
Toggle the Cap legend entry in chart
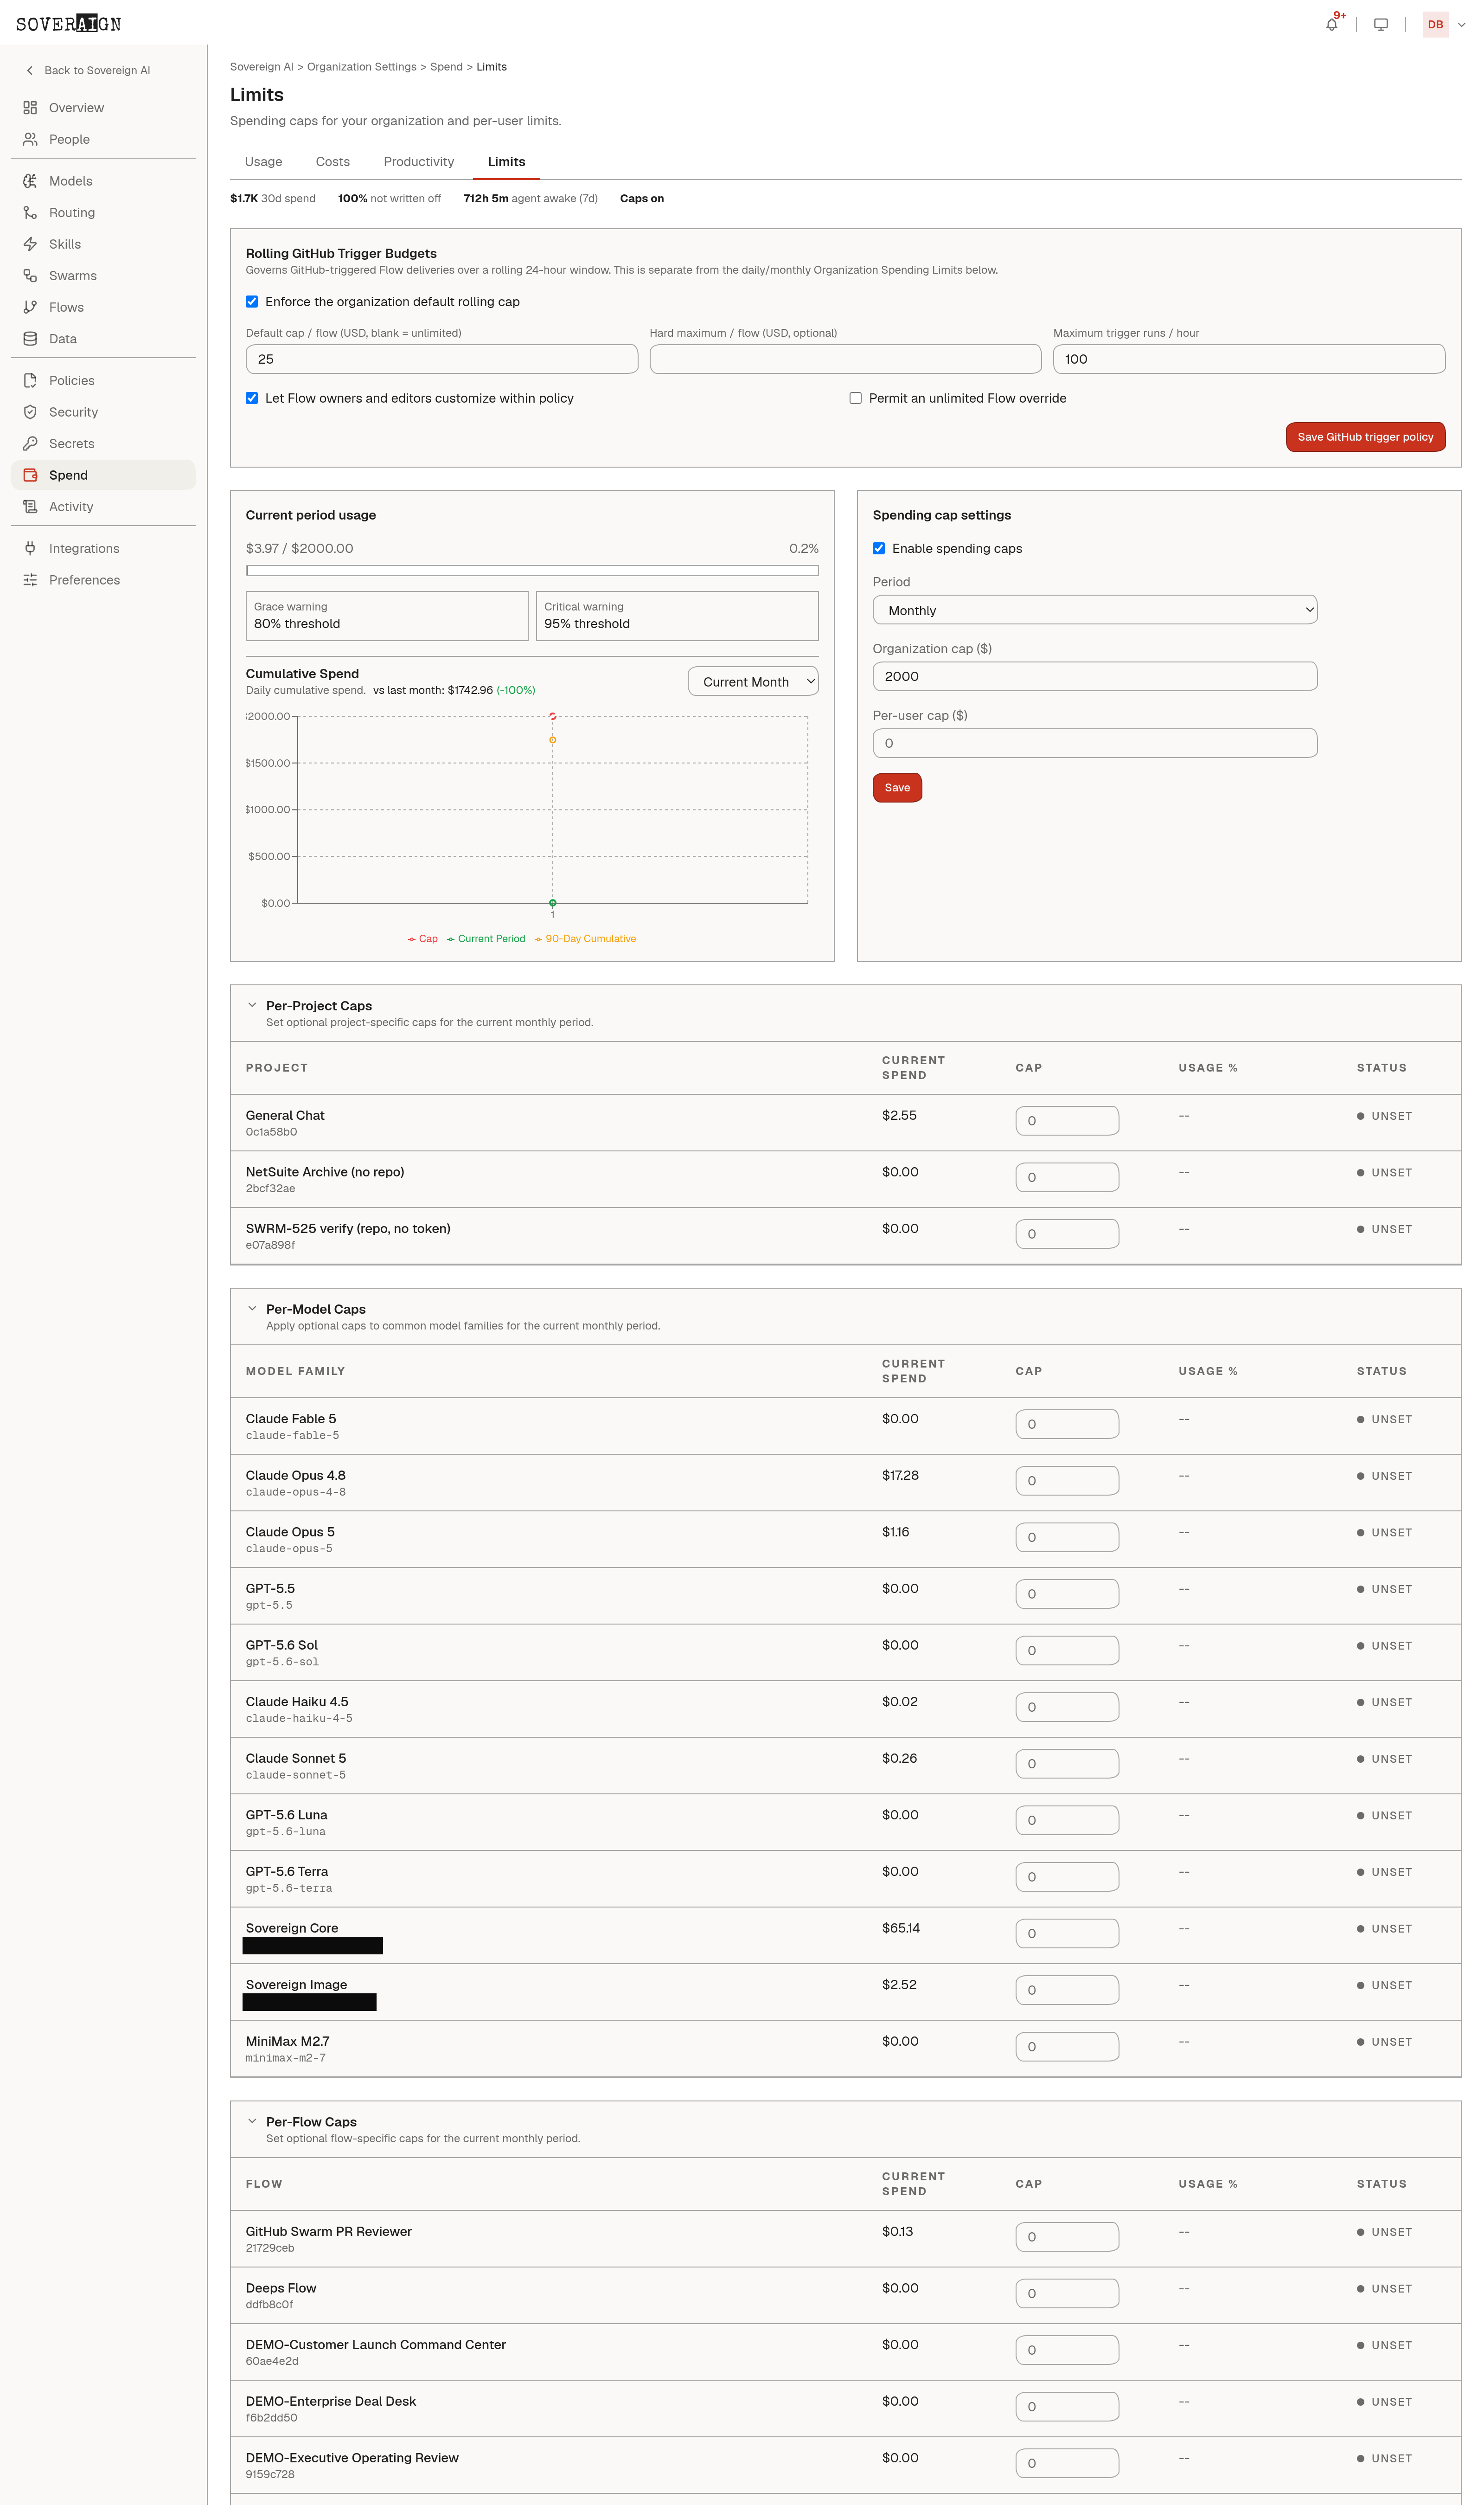click(x=423, y=939)
